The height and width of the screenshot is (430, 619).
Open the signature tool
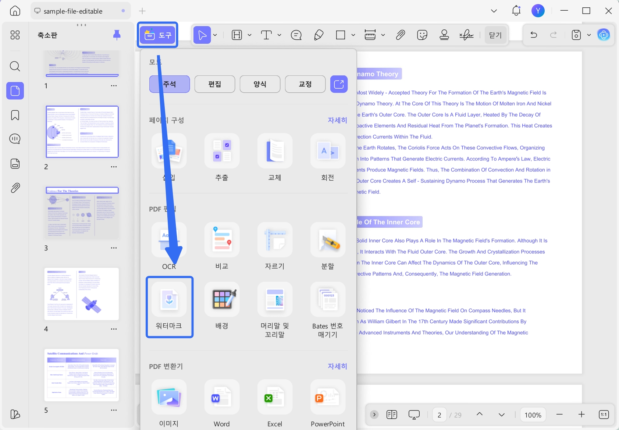coord(466,35)
